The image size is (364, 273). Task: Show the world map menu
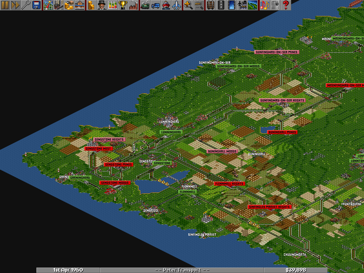point(48,5)
